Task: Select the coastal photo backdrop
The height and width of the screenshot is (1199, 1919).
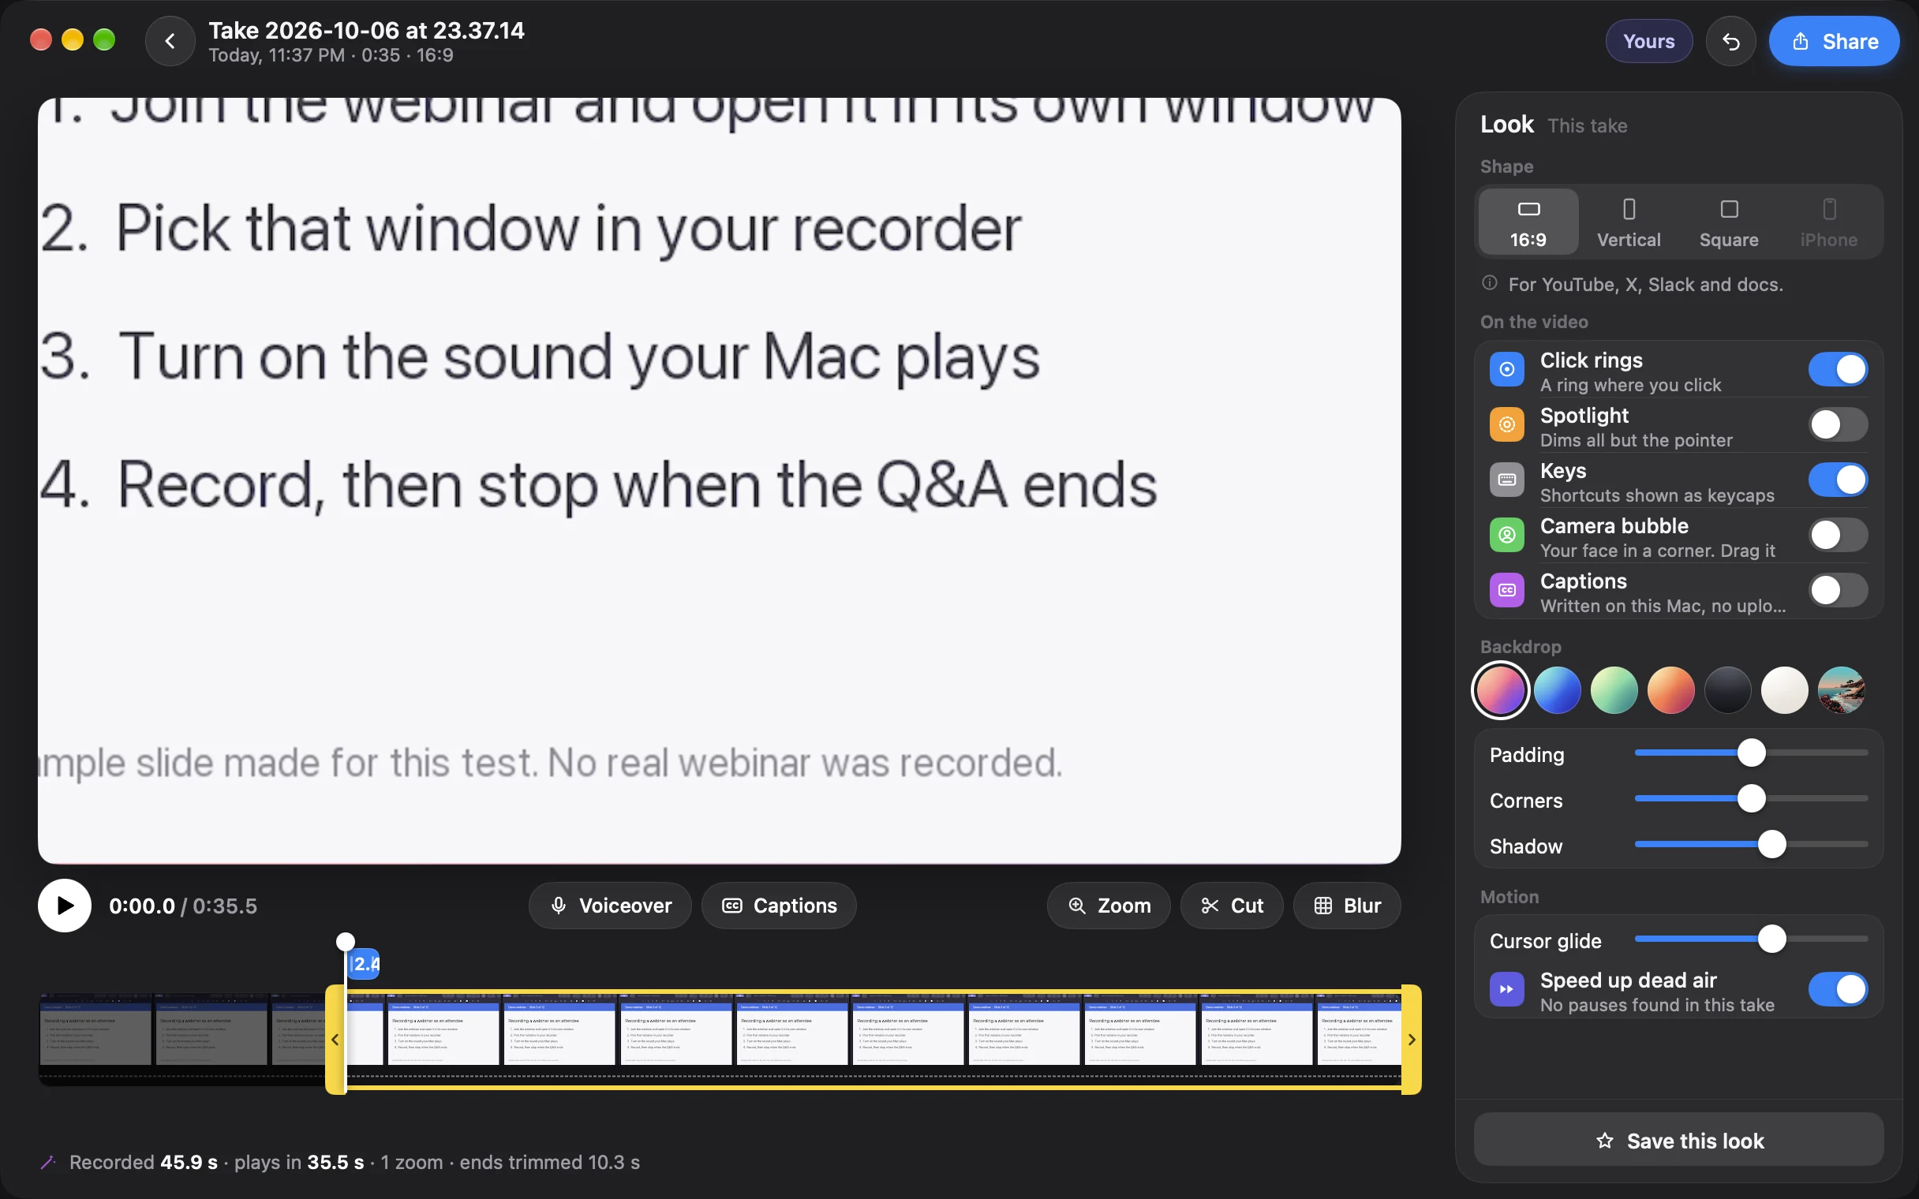Action: 1842,690
